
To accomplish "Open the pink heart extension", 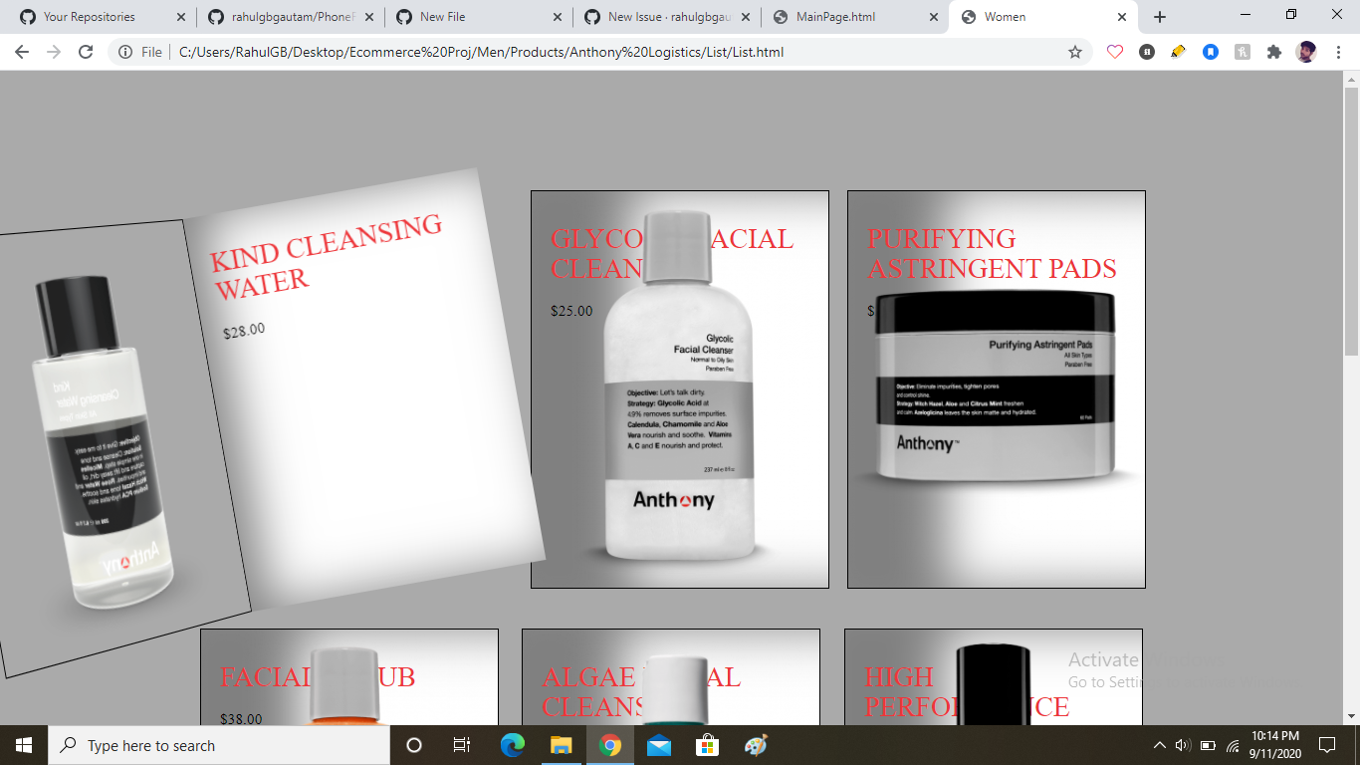I will click(x=1115, y=52).
